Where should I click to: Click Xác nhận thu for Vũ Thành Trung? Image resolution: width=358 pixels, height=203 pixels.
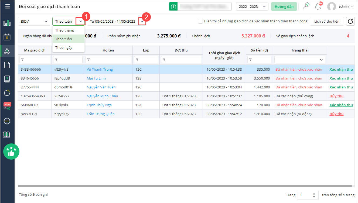(341, 69)
